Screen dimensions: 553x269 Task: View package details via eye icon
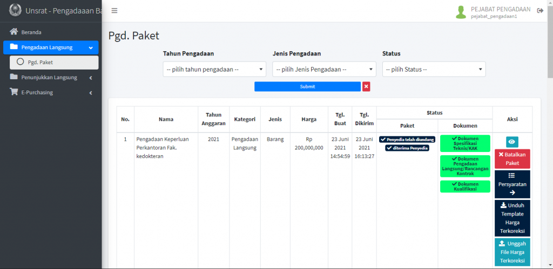(x=512, y=142)
